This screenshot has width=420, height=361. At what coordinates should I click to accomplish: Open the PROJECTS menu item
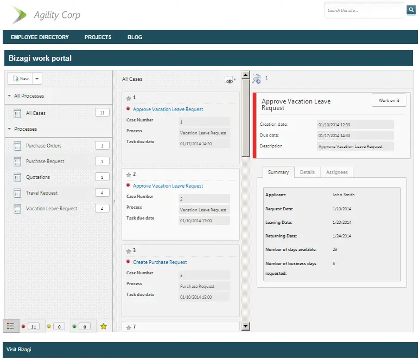click(x=98, y=37)
